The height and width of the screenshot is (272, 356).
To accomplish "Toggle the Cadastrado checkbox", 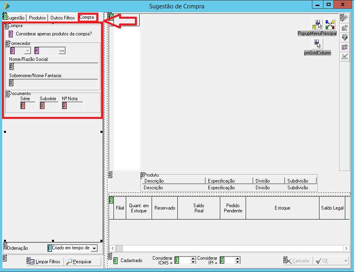I will click(x=115, y=260).
